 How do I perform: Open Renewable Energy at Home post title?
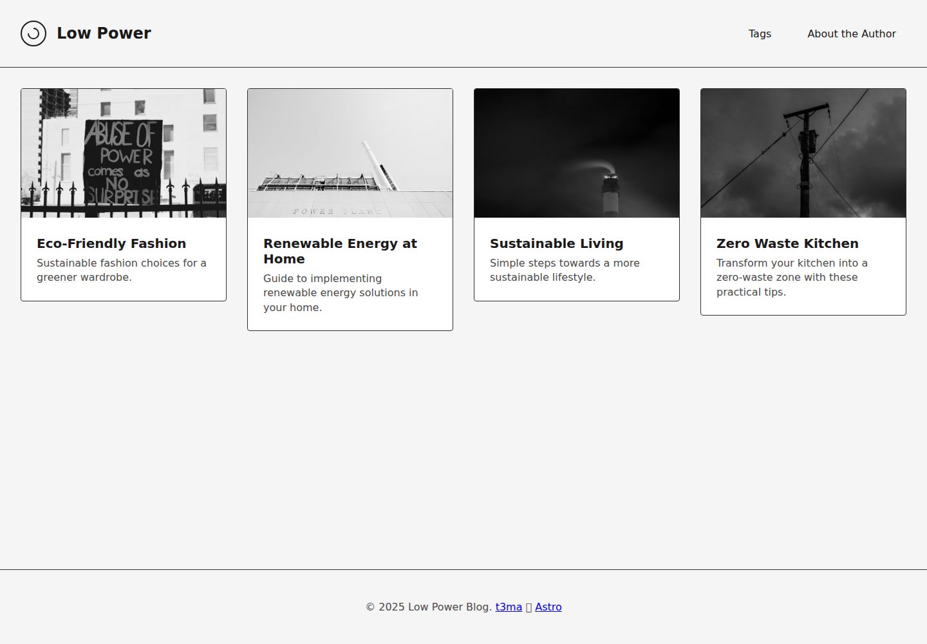click(x=340, y=251)
